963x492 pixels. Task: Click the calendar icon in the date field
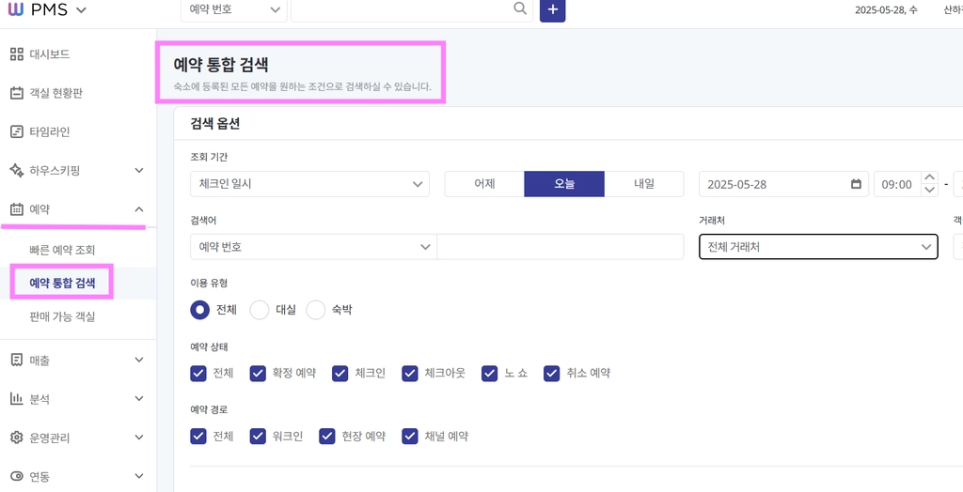(856, 184)
